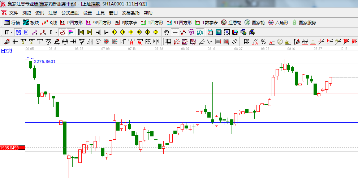Open the 六角形 hexagon tool
Image resolution: width=358 pixels, height=178 pixels.
[278, 22]
